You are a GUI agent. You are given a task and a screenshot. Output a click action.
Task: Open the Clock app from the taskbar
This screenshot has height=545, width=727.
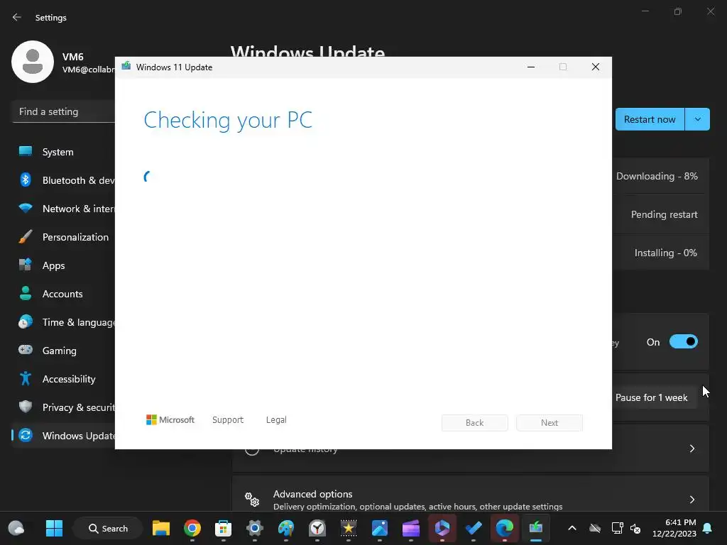tap(317, 528)
